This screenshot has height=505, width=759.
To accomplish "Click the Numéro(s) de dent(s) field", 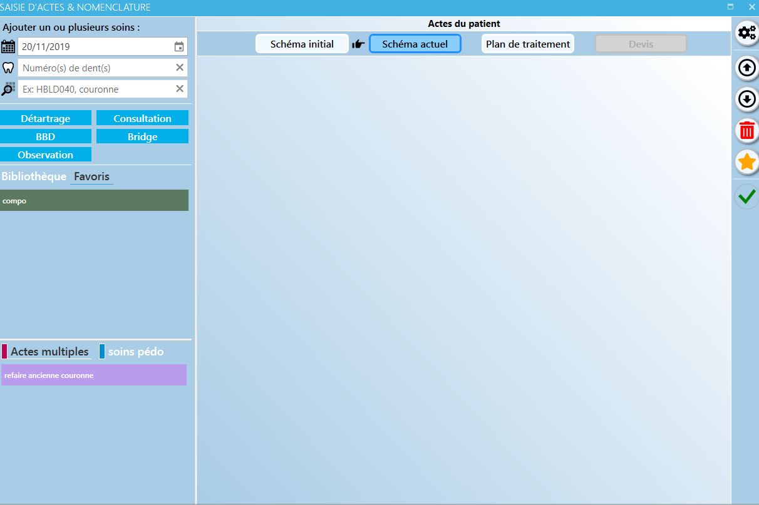I will click(94, 68).
